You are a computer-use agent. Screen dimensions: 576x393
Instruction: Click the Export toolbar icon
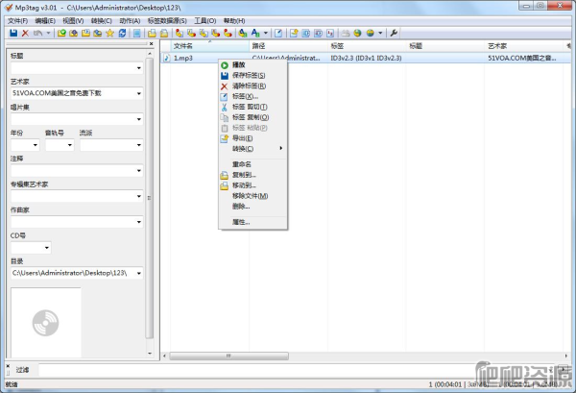[294, 33]
